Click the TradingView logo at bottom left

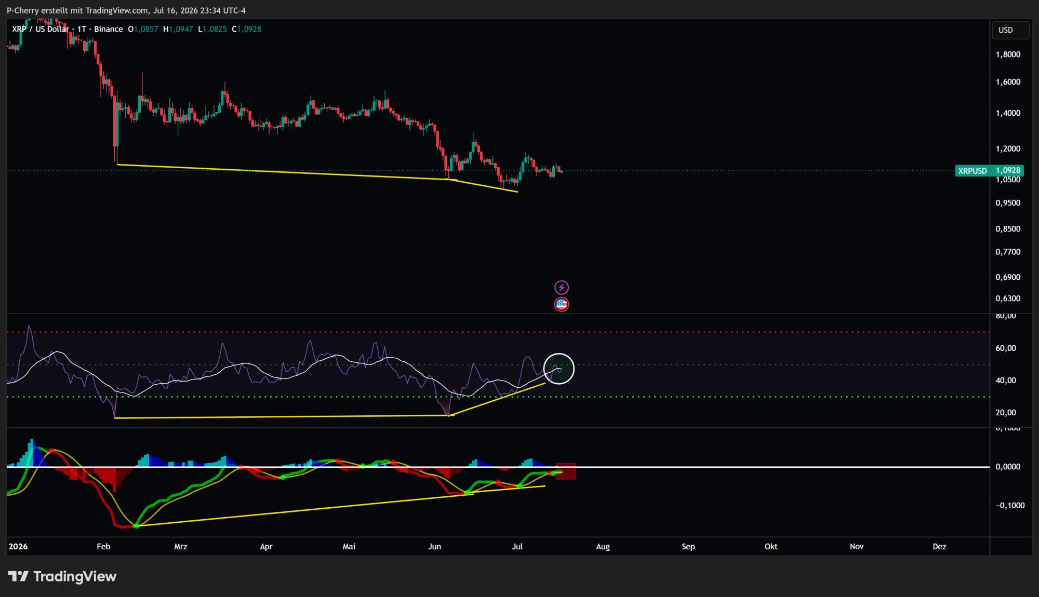click(62, 576)
